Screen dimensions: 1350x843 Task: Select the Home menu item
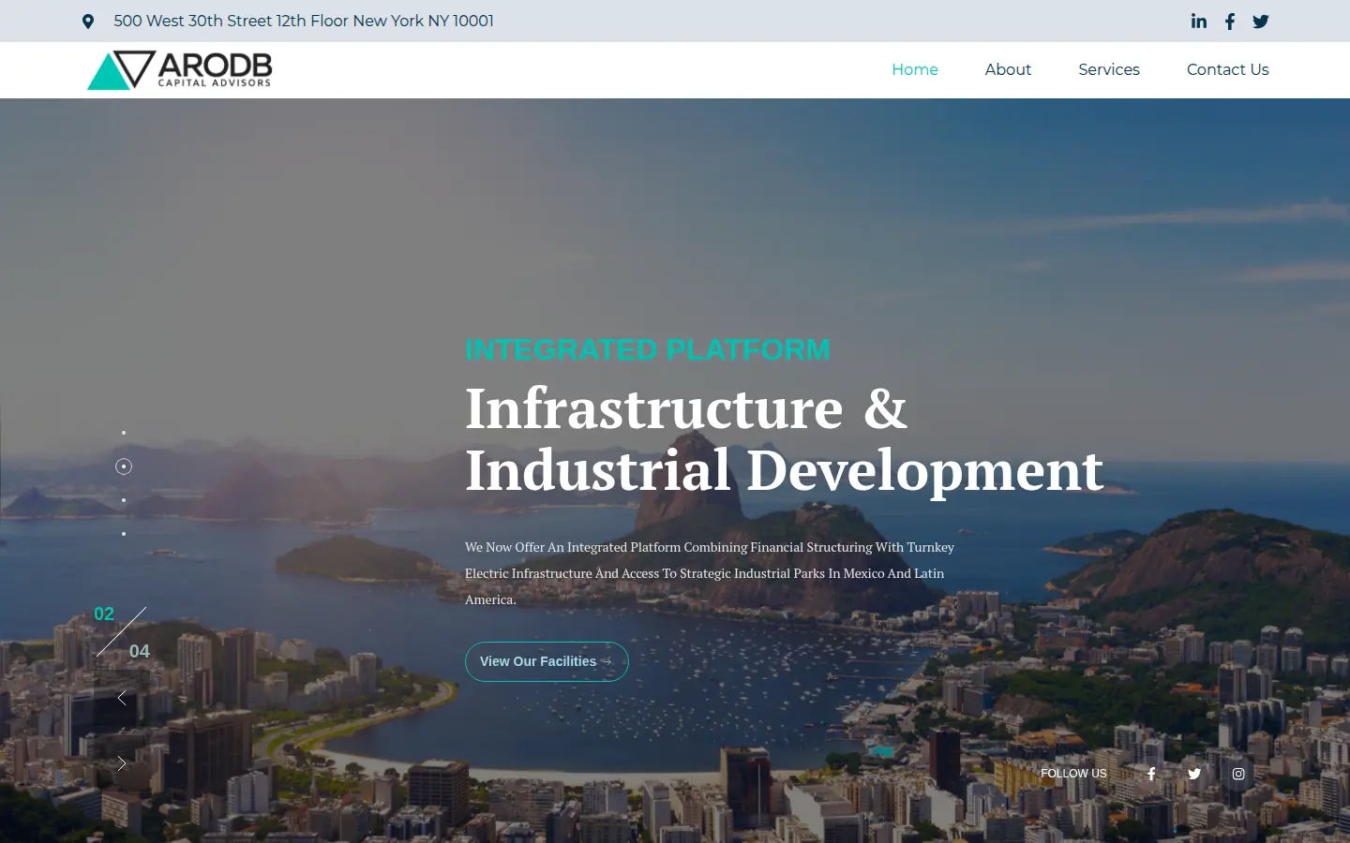point(915,69)
